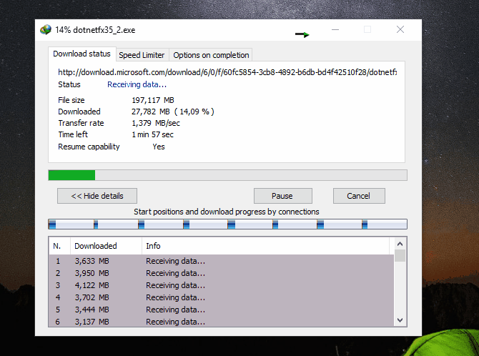The image size is (479, 356).
Task: Click the download URL text
Action: 227,72
